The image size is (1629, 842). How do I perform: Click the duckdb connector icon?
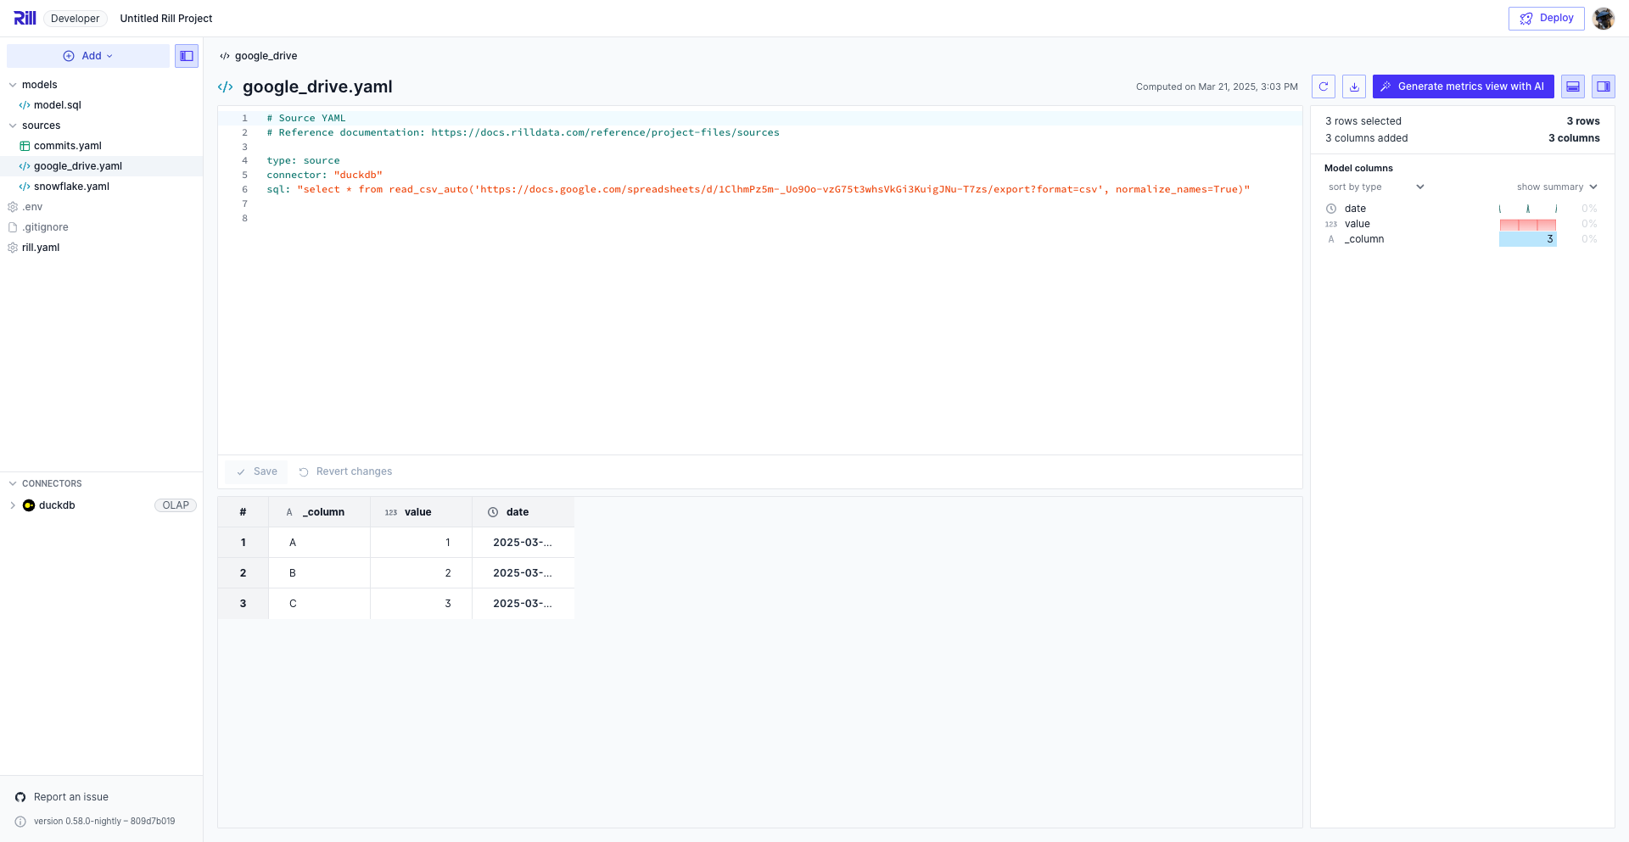click(29, 505)
